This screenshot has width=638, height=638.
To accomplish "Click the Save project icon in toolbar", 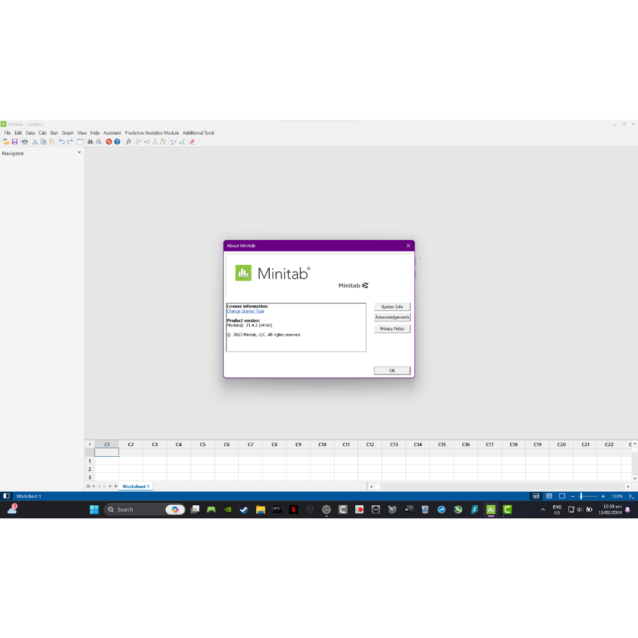I will 14,142.
